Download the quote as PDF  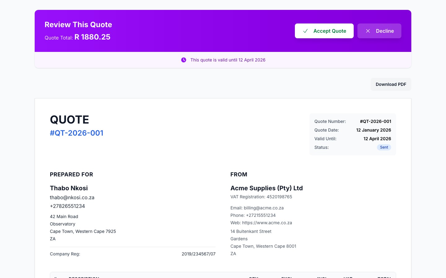coord(391,84)
